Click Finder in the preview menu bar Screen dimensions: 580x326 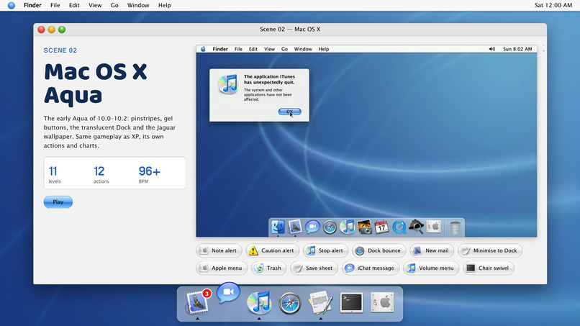click(220, 49)
